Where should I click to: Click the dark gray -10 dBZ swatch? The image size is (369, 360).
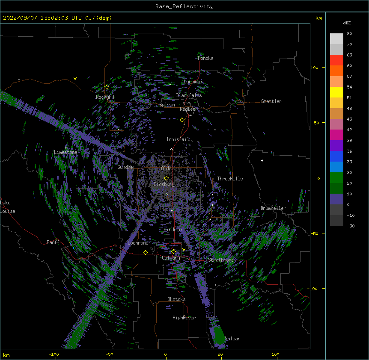click(x=336, y=221)
